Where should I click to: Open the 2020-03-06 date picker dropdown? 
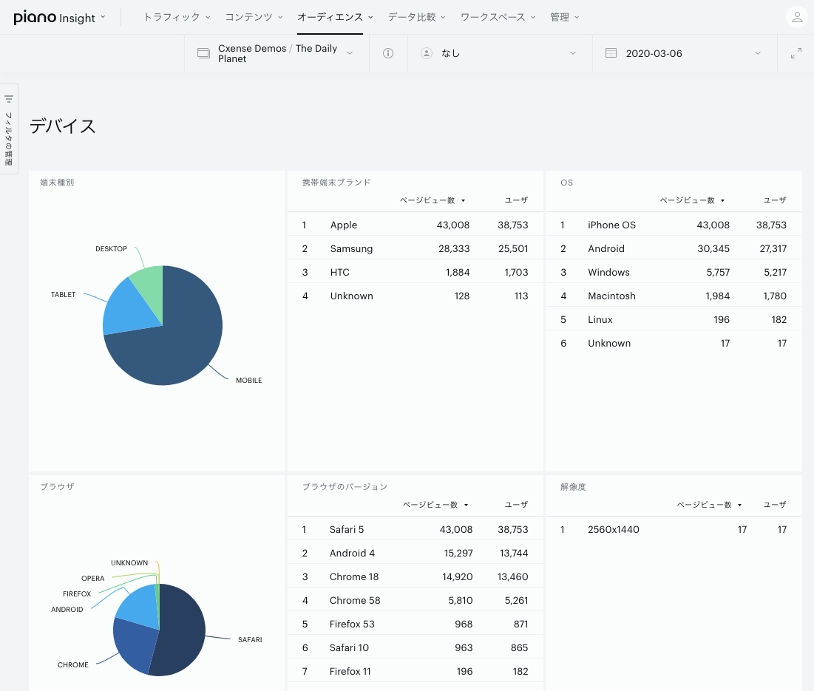(685, 53)
